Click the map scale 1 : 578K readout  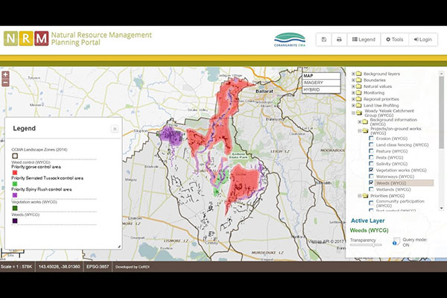[16, 267]
